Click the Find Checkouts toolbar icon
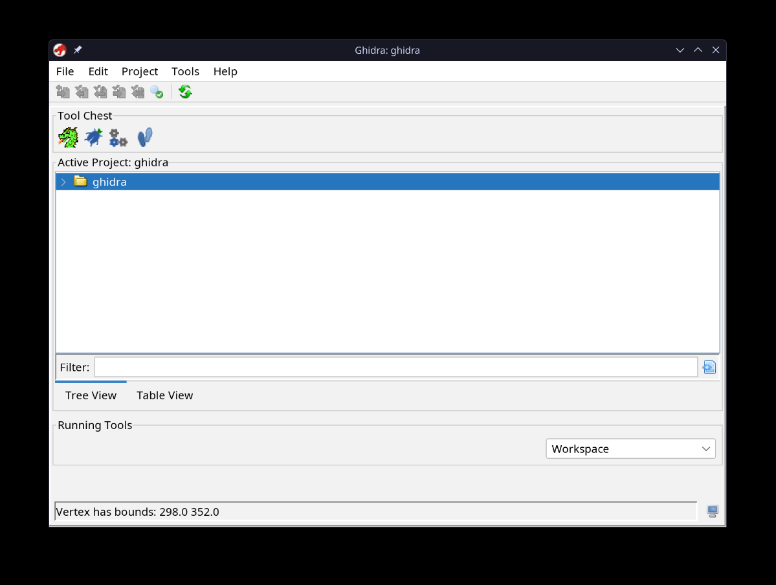The height and width of the screenshot is (585, 776). pos(157,92)
